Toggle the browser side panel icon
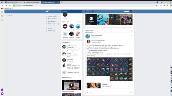 coord(2,2)
